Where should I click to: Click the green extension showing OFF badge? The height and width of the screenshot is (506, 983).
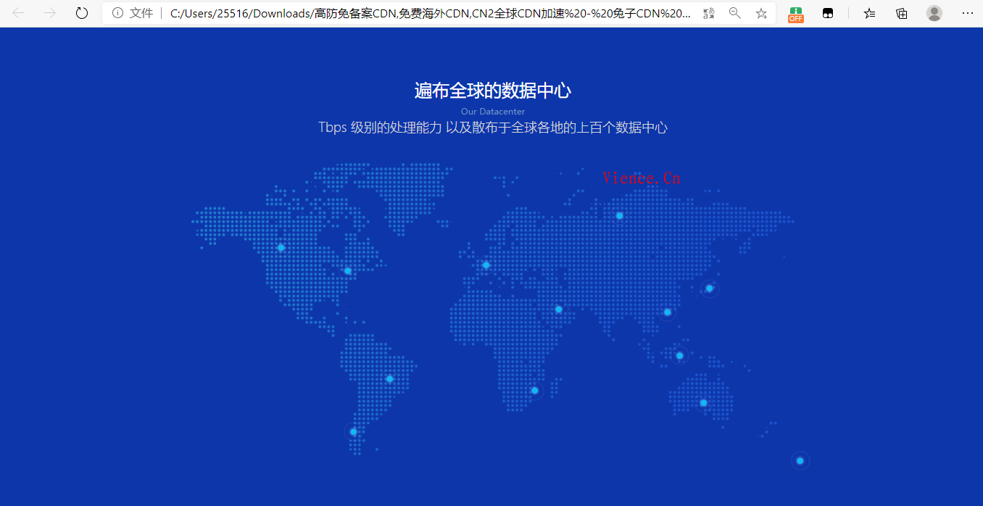coord(796,13)
